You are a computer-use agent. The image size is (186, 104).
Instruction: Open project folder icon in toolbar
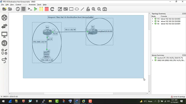click(x=10, y=9)
